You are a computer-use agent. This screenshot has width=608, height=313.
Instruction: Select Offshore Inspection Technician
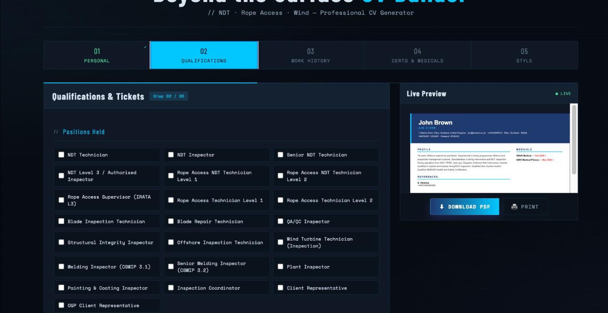coord(171,242)
